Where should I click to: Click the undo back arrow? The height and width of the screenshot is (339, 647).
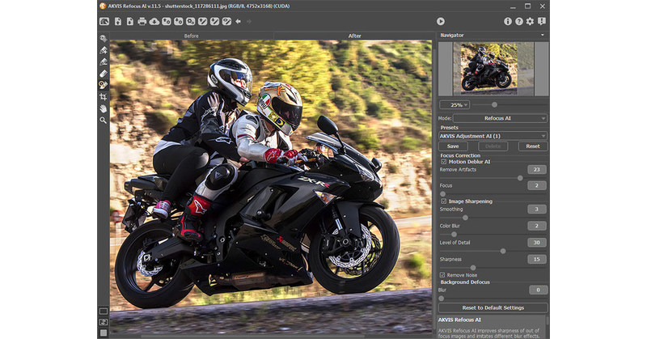pyautogui.click(x=238, y=21)
